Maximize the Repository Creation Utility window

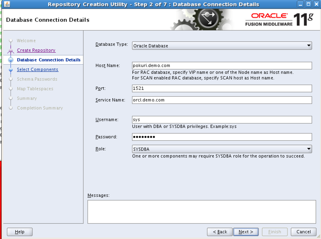pyautogui.click(x=308, y=4)
